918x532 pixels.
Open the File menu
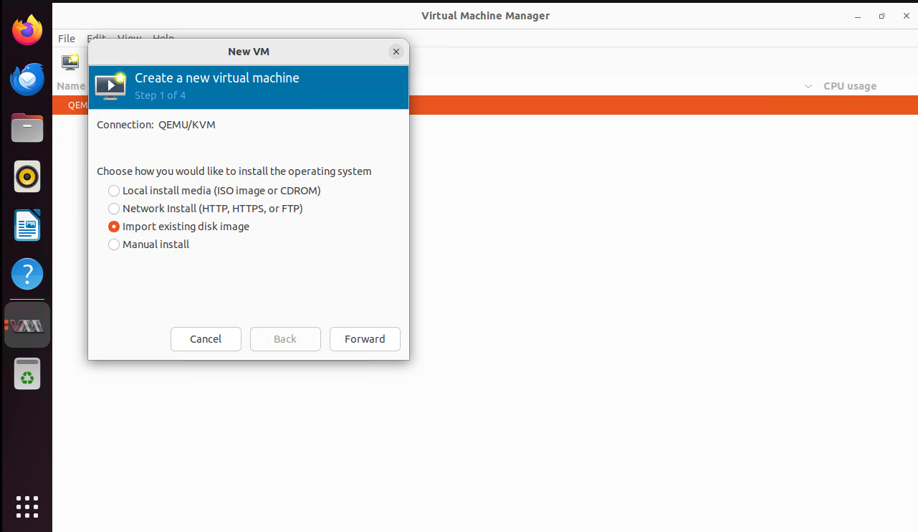(67, 39)
